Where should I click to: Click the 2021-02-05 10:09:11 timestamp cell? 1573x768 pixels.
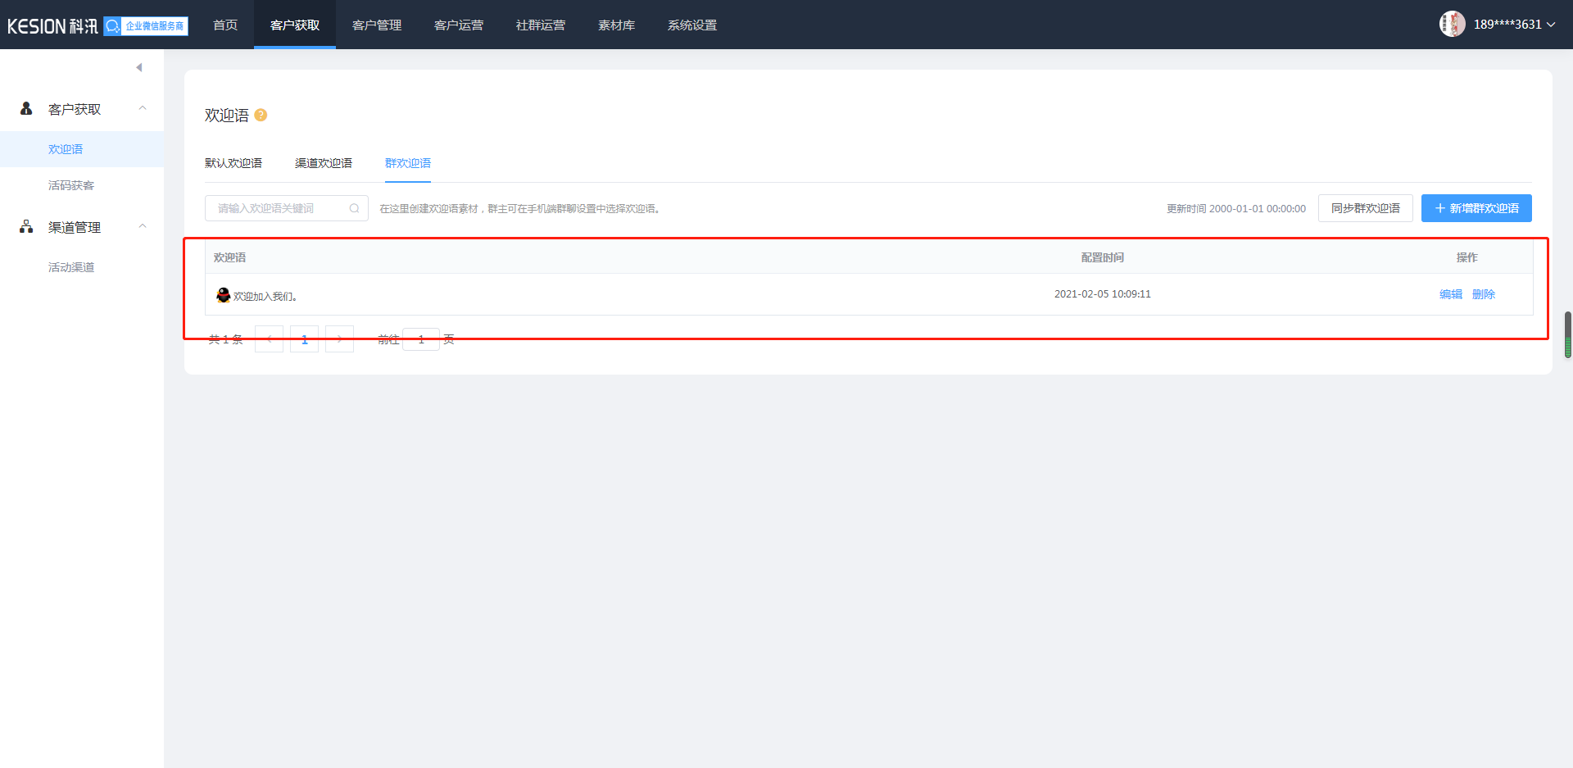coord(1102,294)
